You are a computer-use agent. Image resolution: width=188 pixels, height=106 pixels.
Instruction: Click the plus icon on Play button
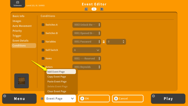[153, 96]
